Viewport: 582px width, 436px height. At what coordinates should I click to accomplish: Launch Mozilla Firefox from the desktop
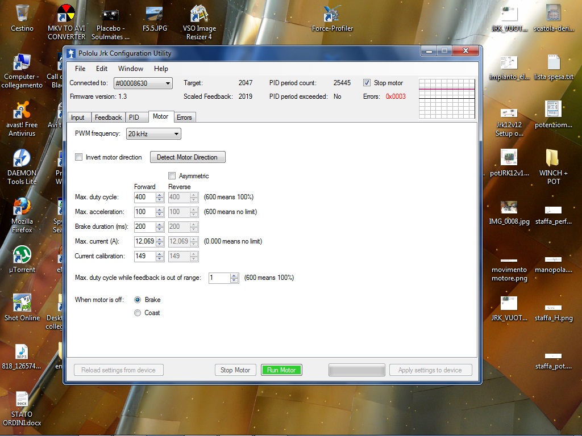(22, 215)
